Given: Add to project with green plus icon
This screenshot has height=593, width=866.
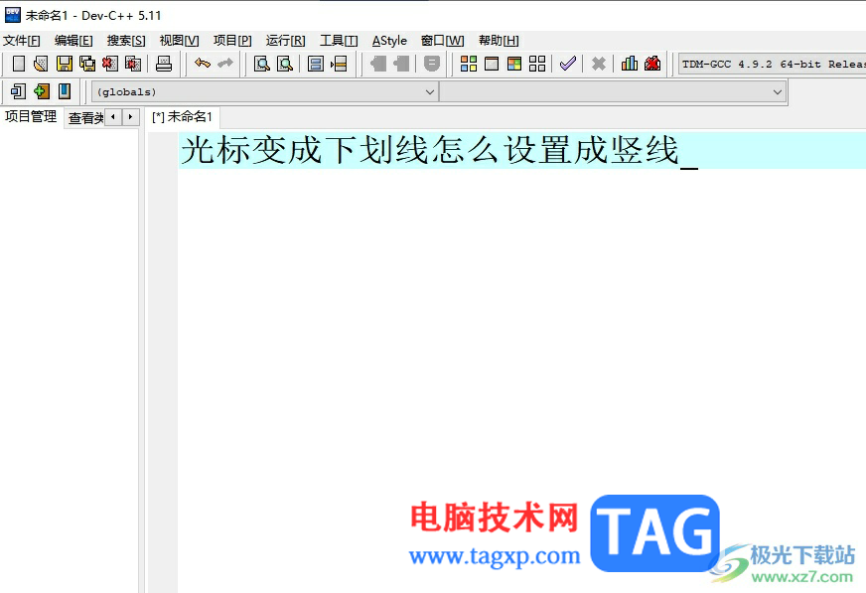Looking at the screenshot, I should (42, 91).
